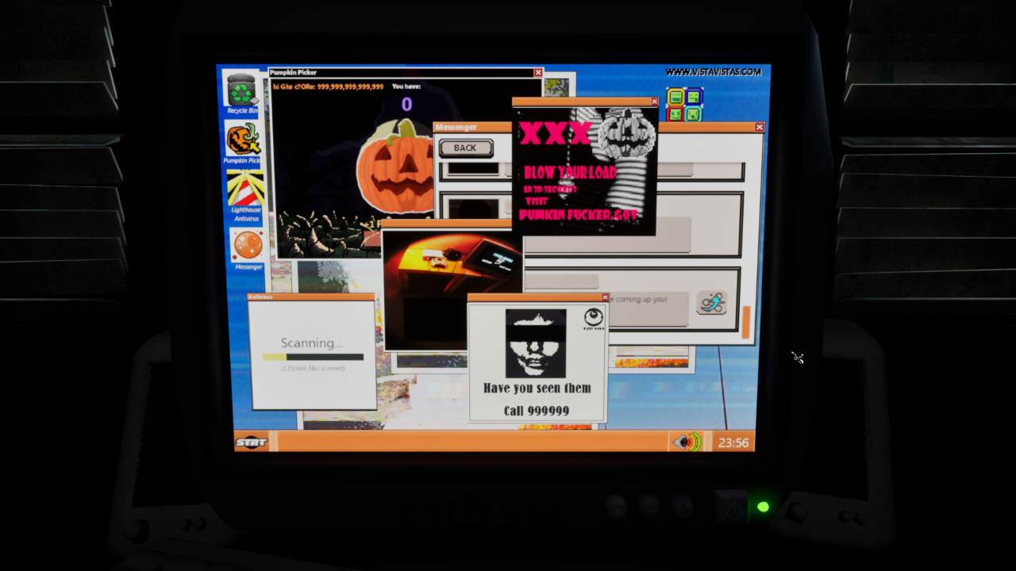The width and height of the screenshot is (1016, 571).
Task: Click the BACK button in Messenger
Action: (466, 148)
